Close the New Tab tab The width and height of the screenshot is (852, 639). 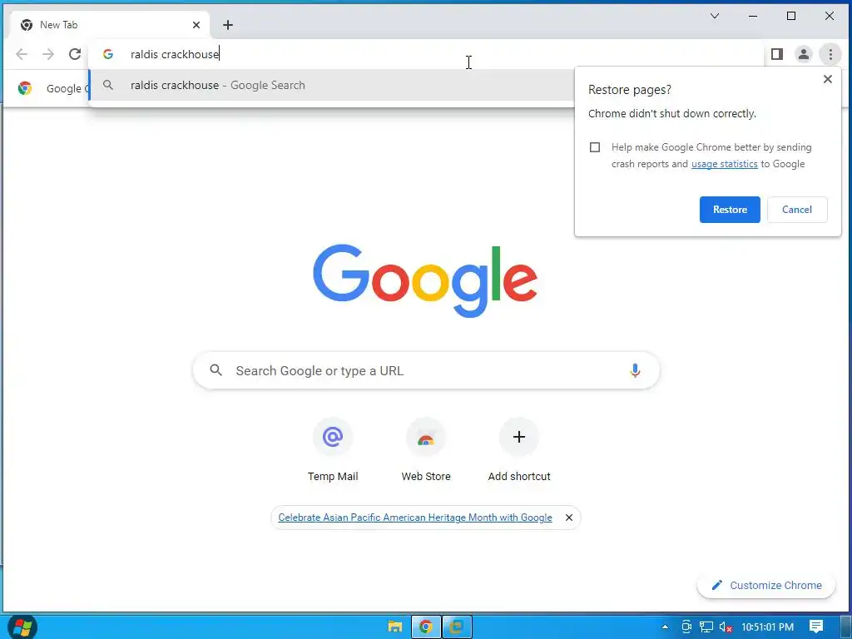pos(196,25)
